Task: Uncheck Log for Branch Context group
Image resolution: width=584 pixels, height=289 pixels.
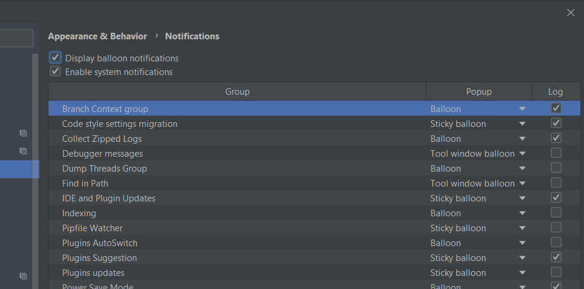Action: point(556,108)
